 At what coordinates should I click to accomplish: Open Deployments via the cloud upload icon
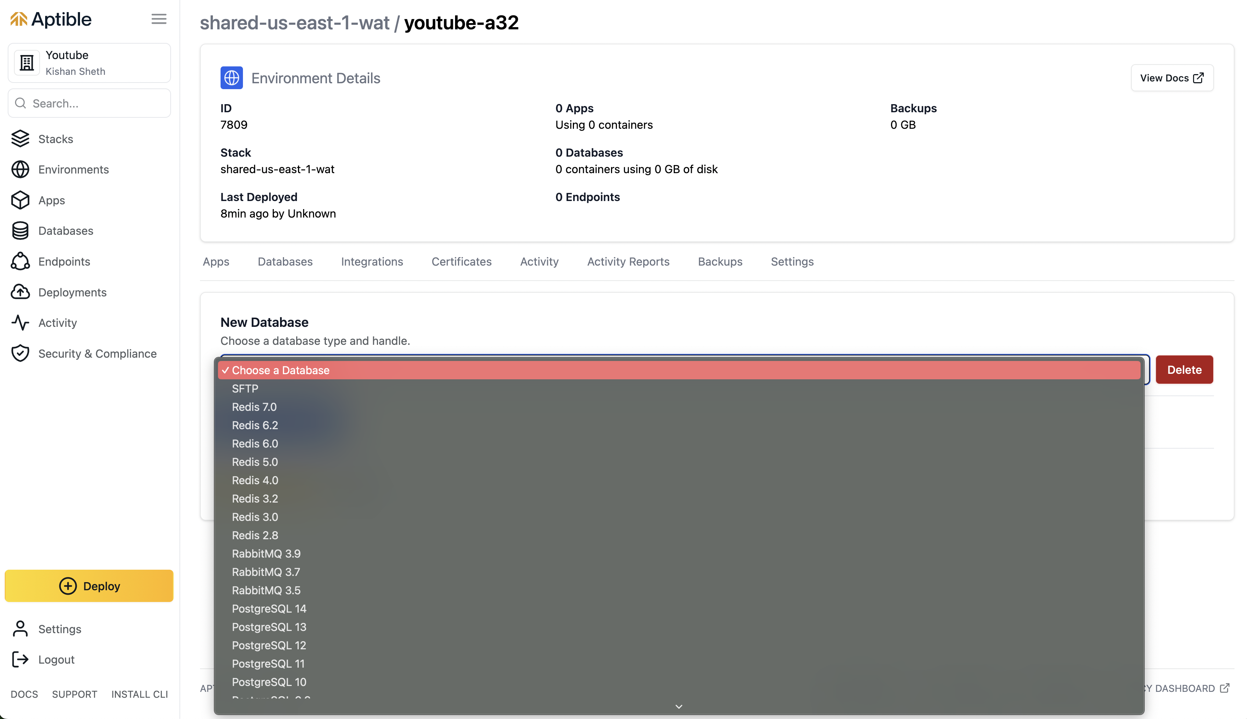click(20, 292)
